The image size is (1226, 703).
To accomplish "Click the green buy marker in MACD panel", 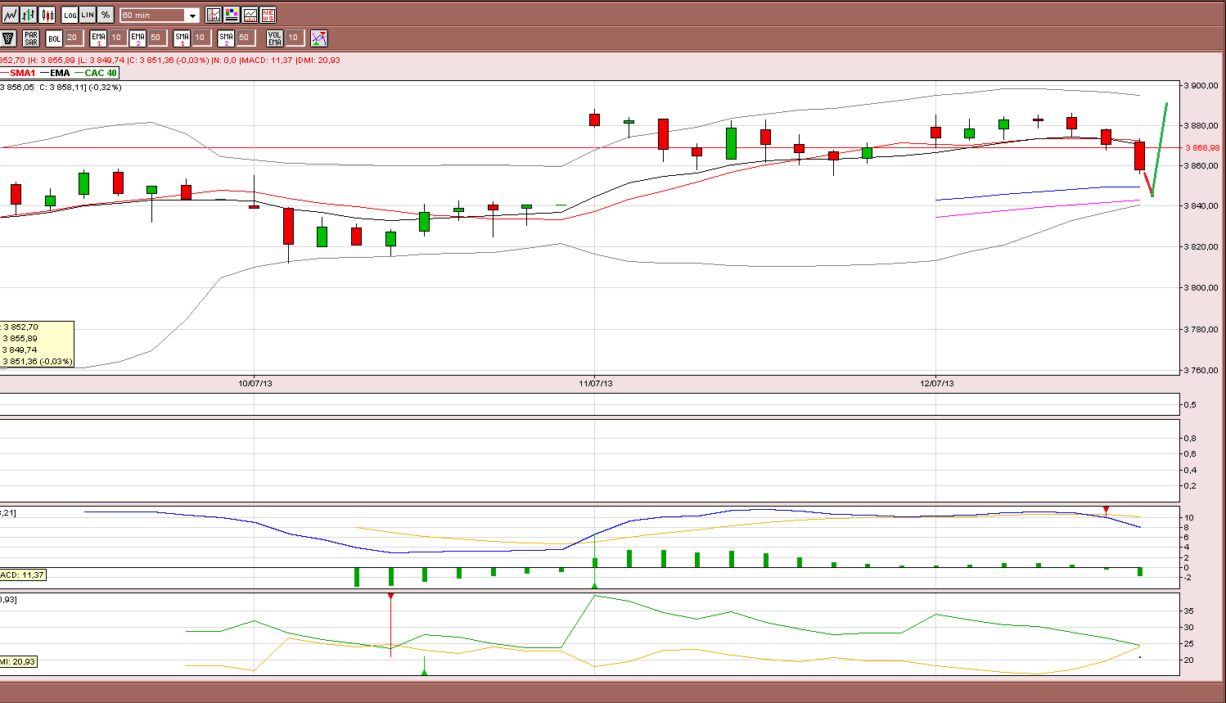I will tap(595, 585).
